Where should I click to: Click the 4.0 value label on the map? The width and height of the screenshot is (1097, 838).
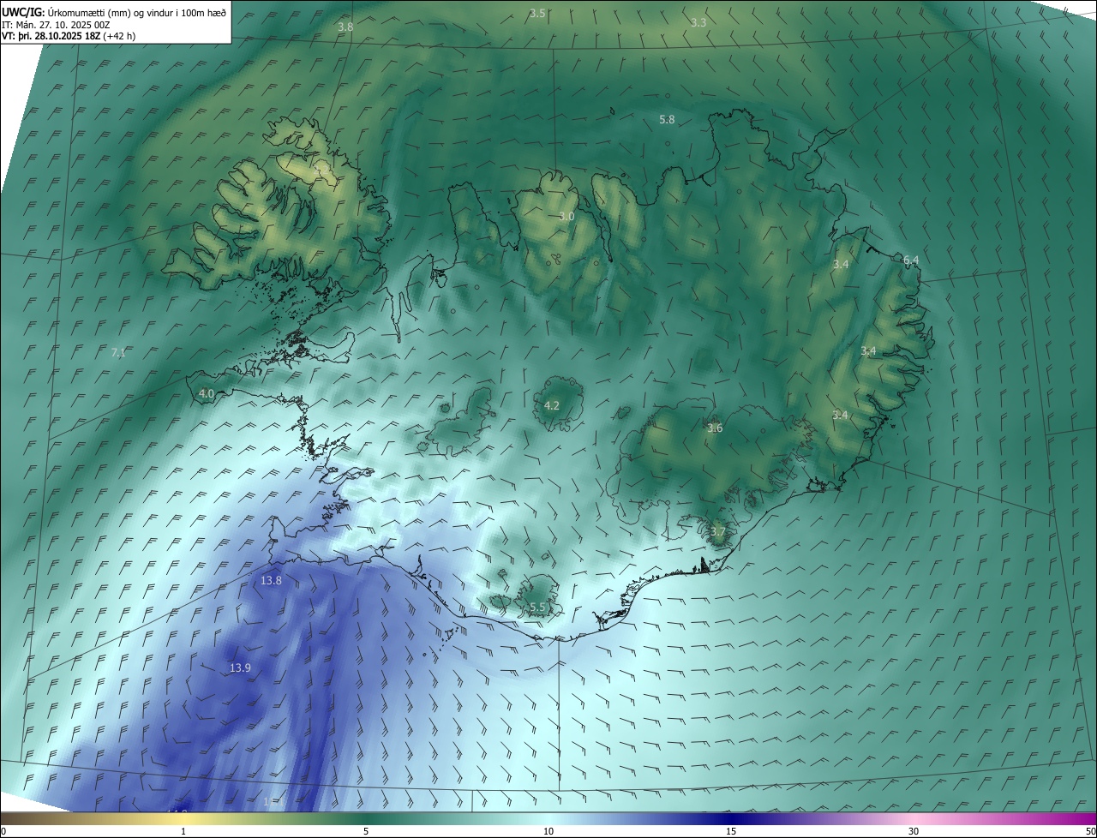(207, 394)
